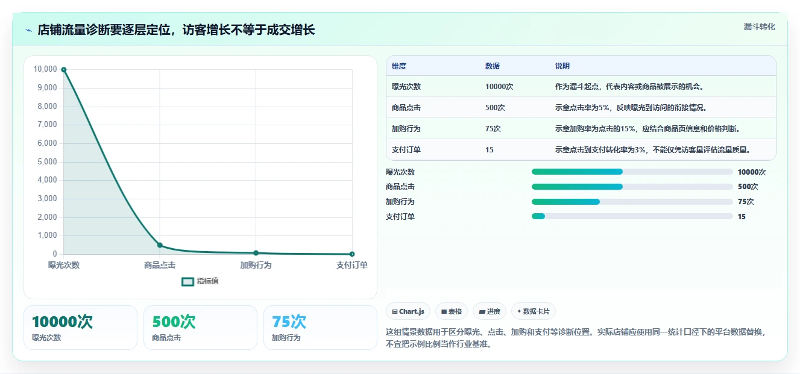Screen dimensions: 800x374
Task: Click the 表格 chip
Action: click(x=452, y=311)
